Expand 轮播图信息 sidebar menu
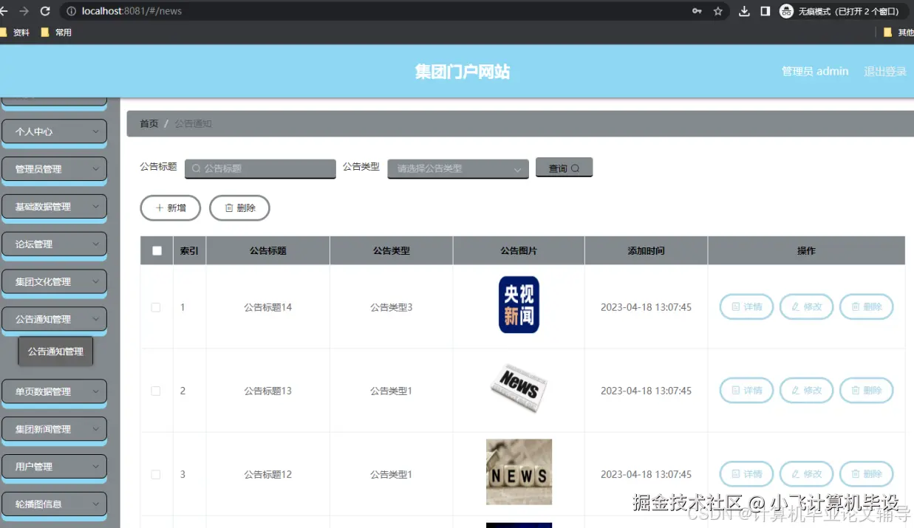 point(55,504)
